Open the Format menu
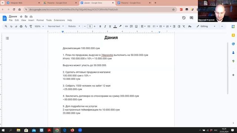This screenshot has height=133, width=237. click(x=40, y=20)
